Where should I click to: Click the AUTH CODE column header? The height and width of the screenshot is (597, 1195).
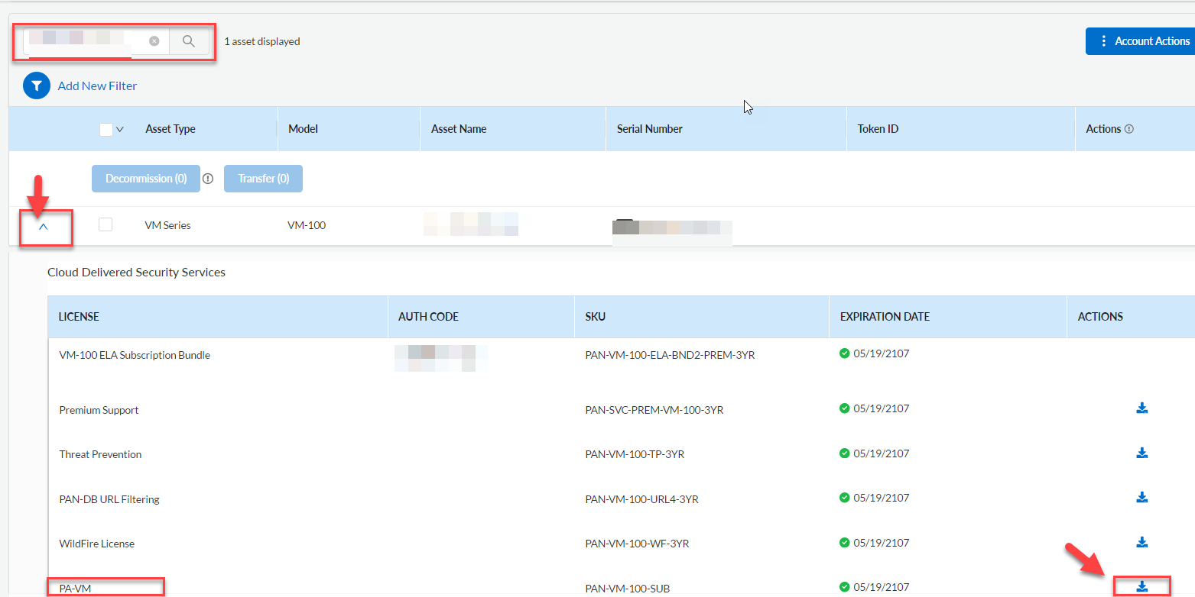click(428, 316)
